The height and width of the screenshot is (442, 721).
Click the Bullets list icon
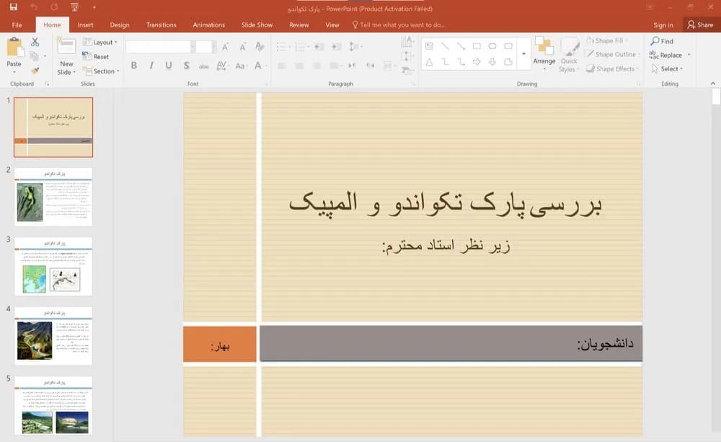click(x=283, y=46)
